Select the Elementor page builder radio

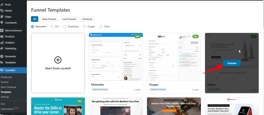pyautogui.click(x=32, y=27)
